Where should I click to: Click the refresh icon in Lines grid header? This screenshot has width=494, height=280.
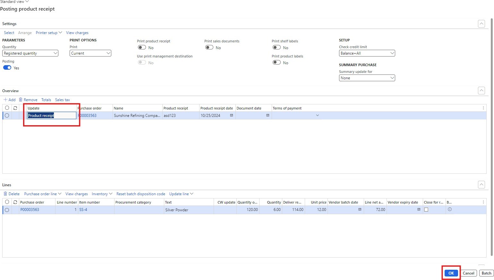pos(15,202)
